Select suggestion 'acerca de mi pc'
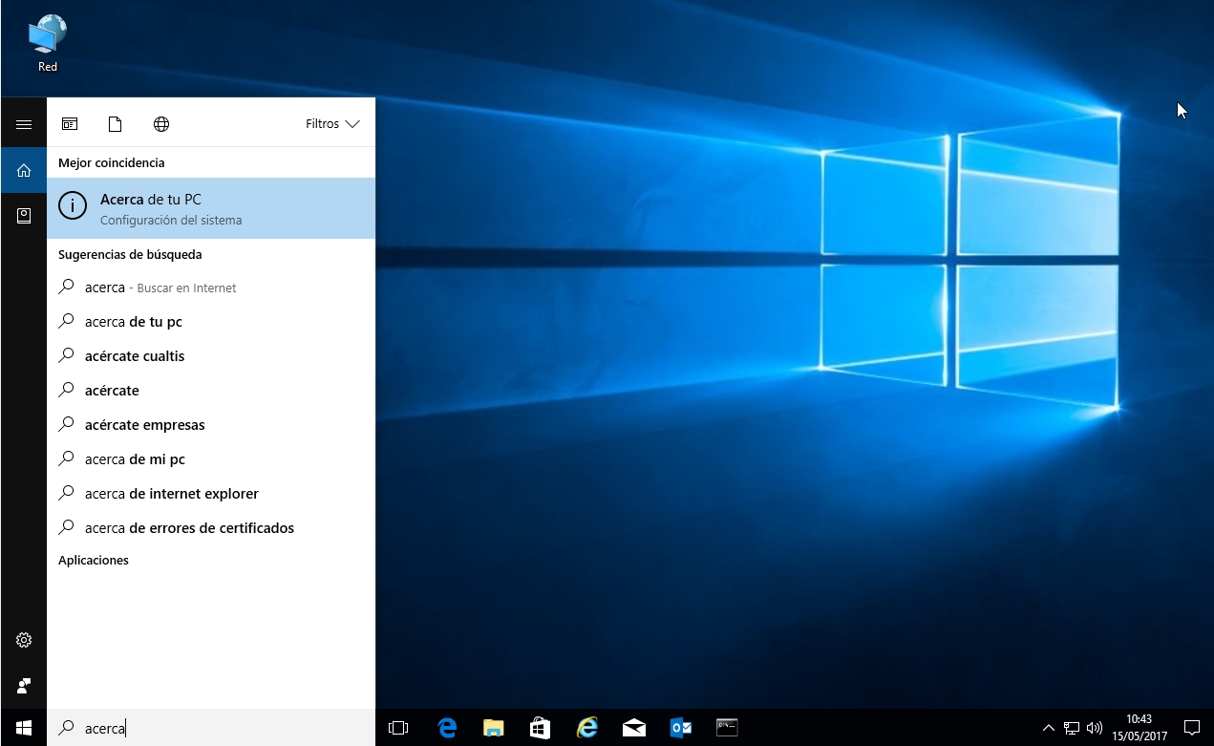The image size is (1214, 746). (x=211, y=459)
